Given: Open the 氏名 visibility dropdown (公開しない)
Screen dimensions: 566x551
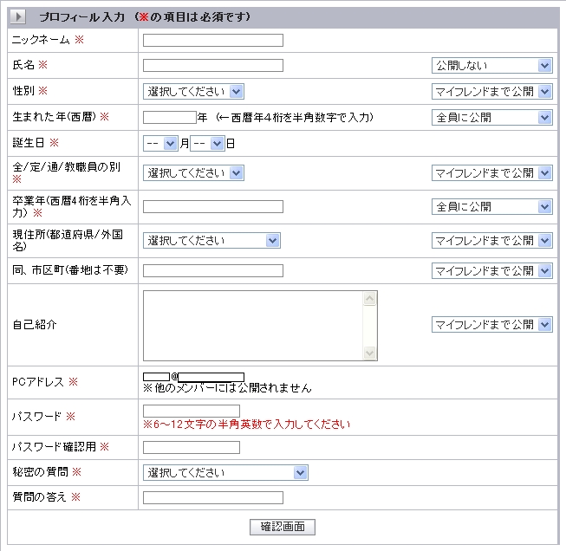Looking at the screenshot, I should (492, 65).
